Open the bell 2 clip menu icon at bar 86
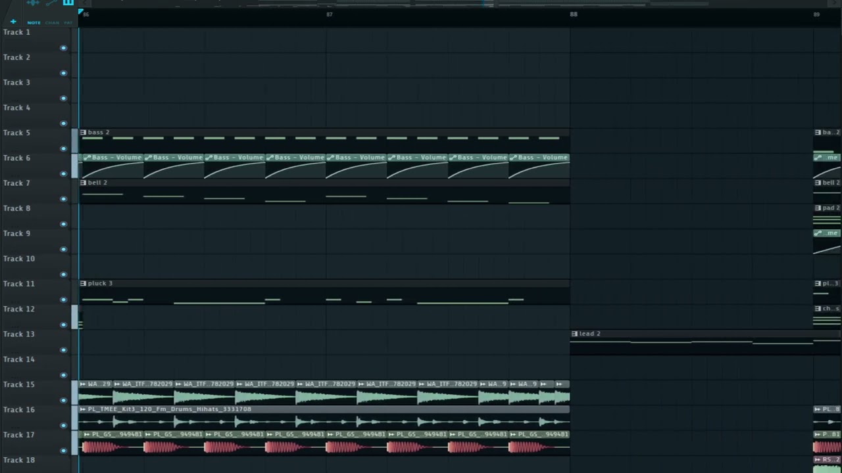 pos(83,183)
